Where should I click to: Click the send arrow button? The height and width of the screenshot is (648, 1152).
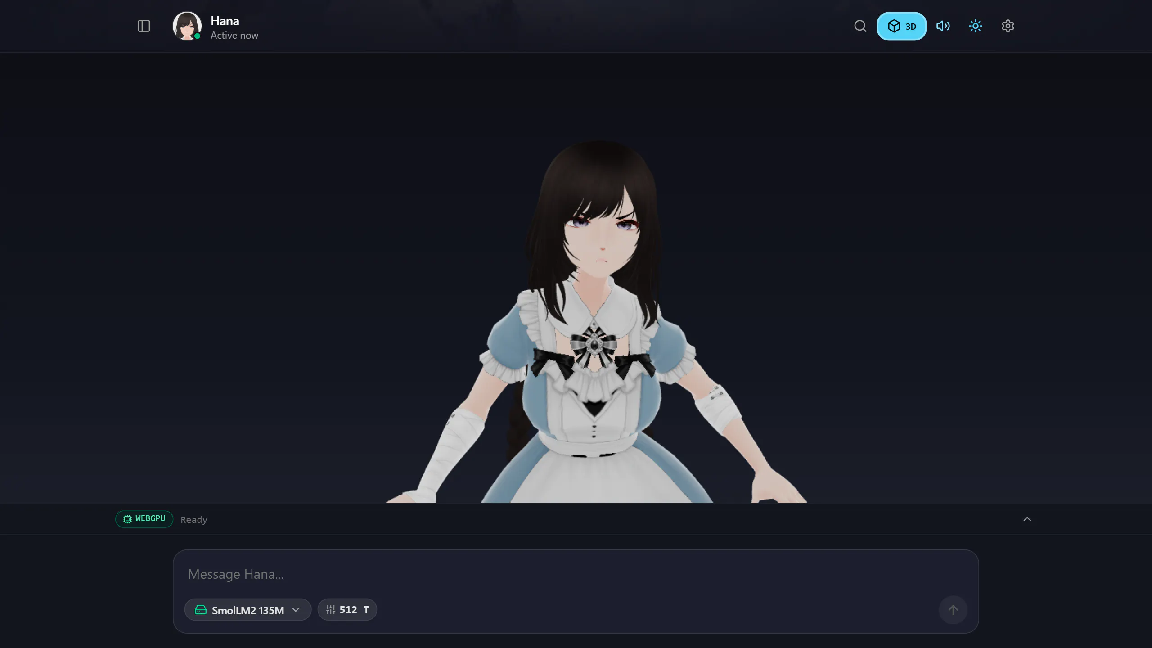coord(953,610)
